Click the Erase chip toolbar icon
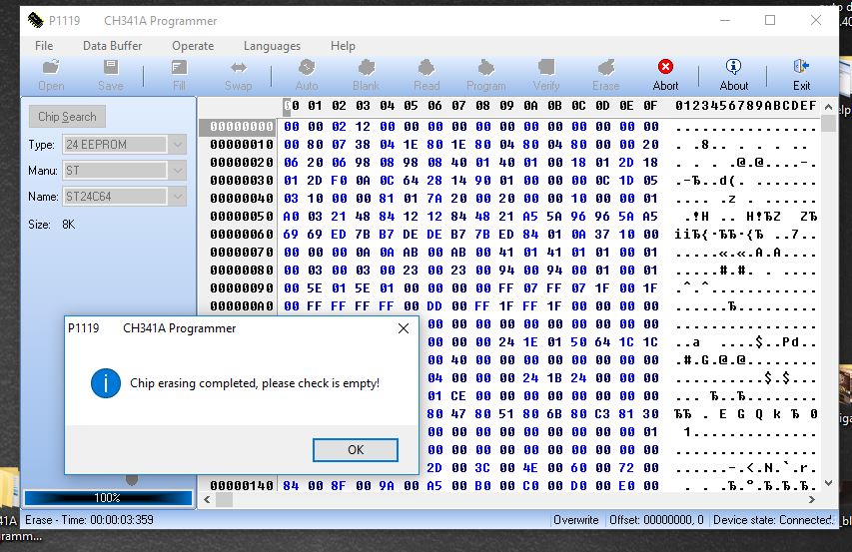 tap(606, 76)
